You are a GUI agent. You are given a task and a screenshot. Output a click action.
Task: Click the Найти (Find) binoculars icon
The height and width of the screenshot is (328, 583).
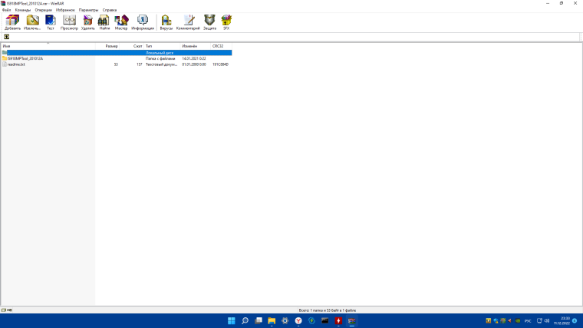click(104, 21)
